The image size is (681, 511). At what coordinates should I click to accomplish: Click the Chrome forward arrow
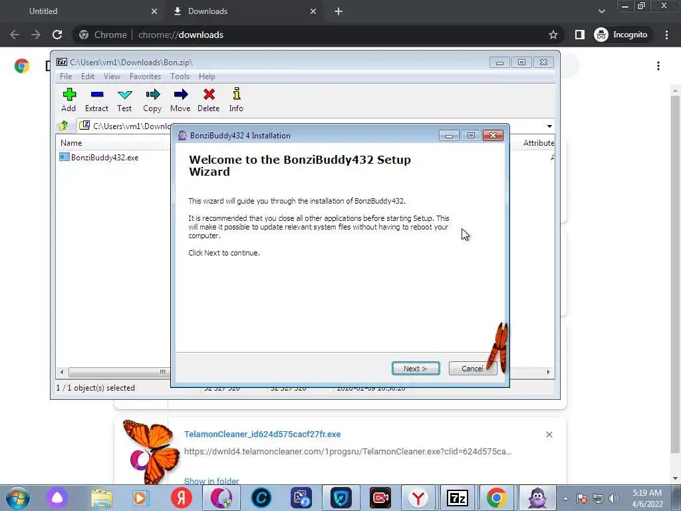click(x=36, y=35)
